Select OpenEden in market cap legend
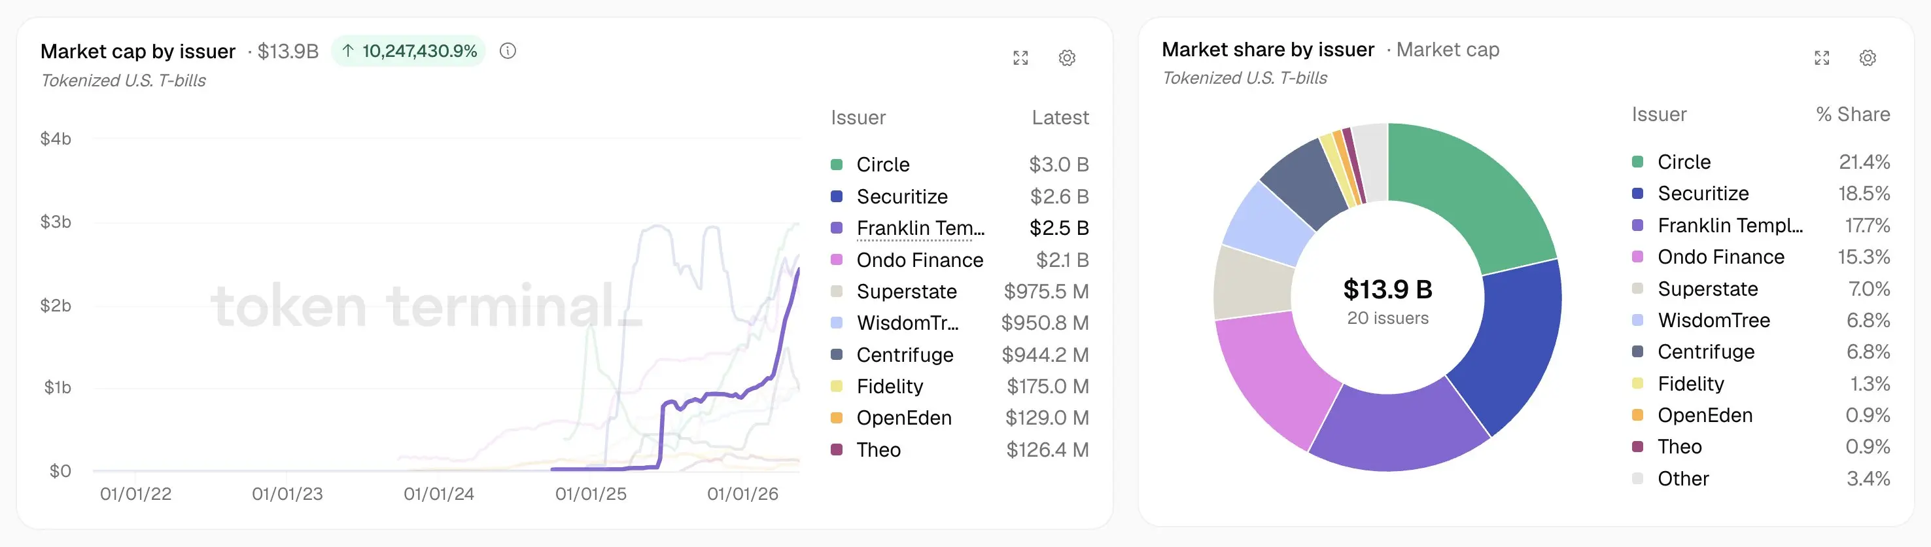This screenshot has width=1931, height=547. tap(904, 418)
